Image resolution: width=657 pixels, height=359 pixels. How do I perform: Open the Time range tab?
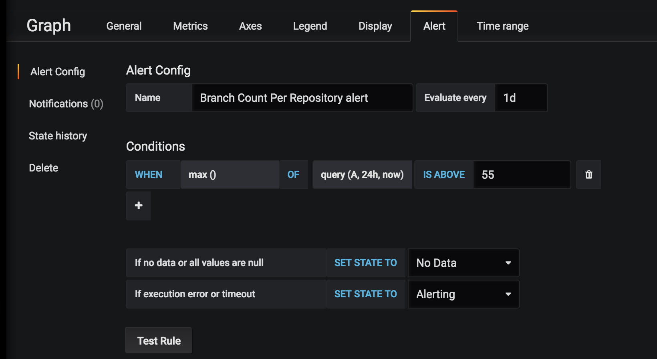click(502, 26)
